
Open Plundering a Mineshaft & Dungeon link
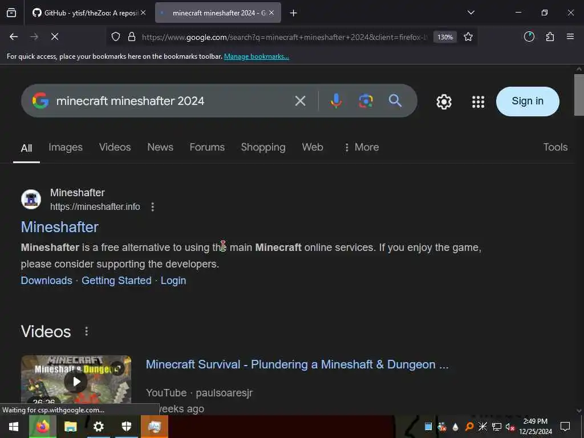pos(297,364)
